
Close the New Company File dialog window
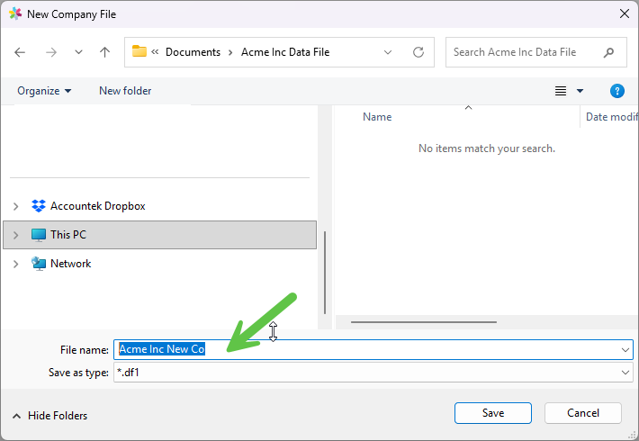625,13
